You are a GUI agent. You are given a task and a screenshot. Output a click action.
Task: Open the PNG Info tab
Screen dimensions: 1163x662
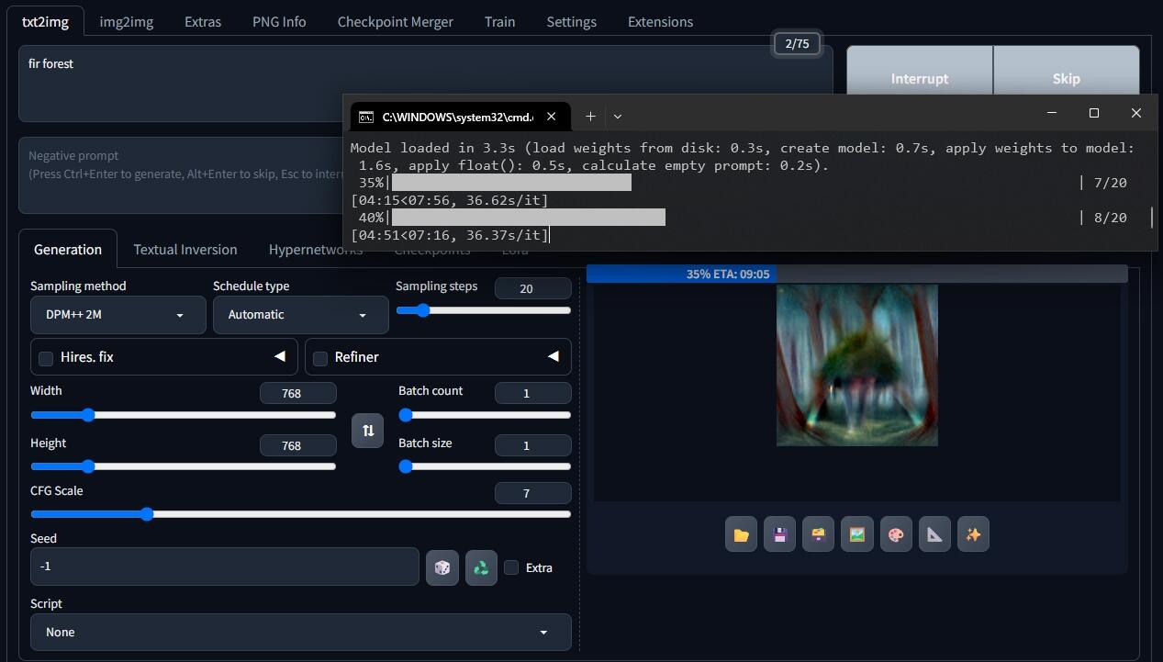(x=279, y=21)
